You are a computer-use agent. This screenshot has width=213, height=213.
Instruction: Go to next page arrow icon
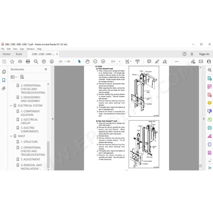pyautogui.click(x=52, y=61)
